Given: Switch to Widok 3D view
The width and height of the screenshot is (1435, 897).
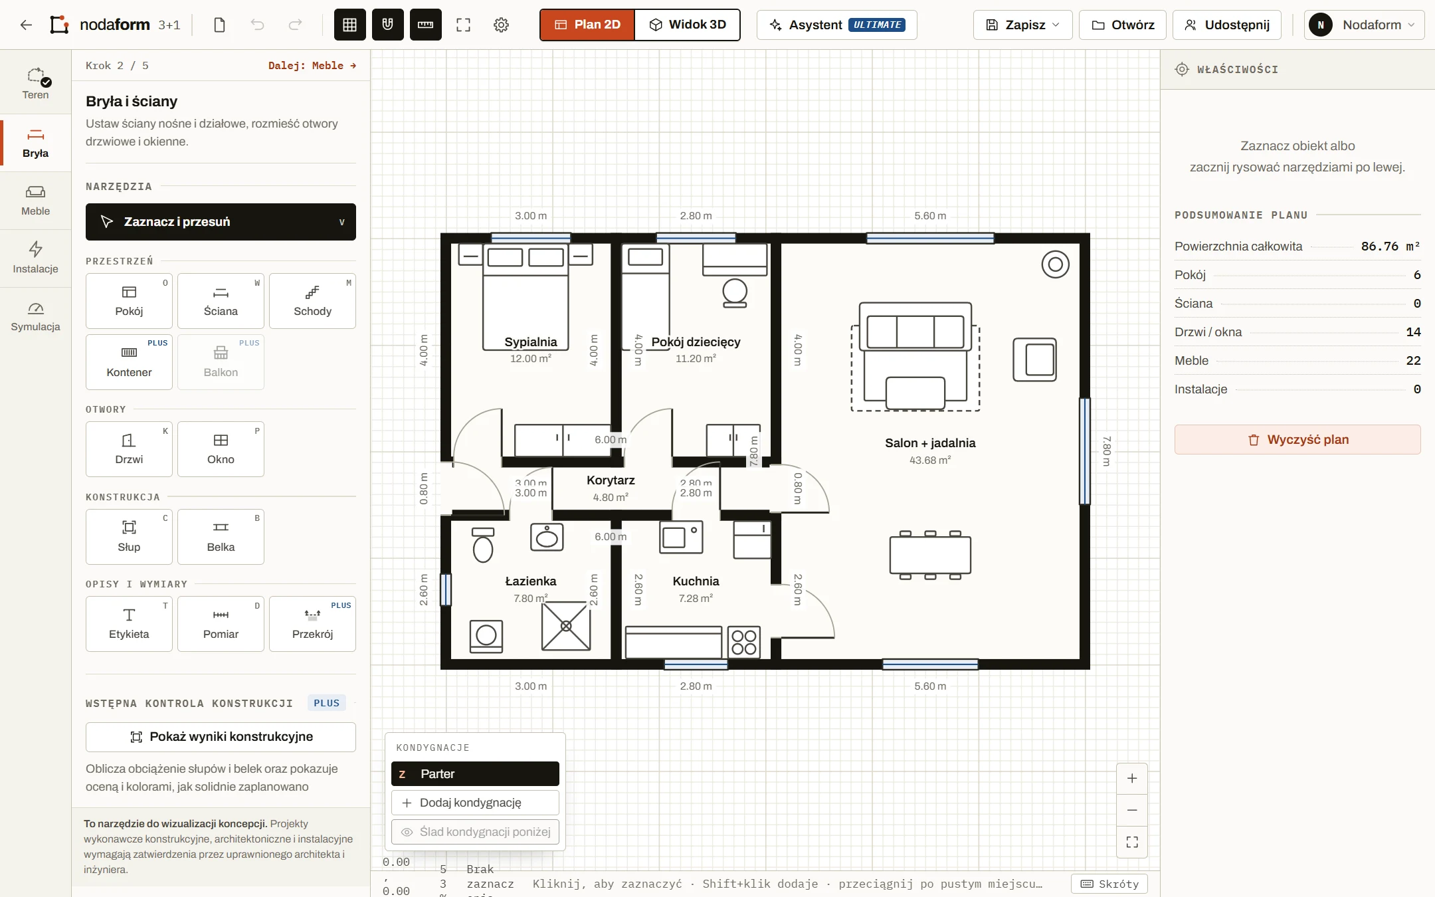Looking at the screenshot, I should point(688,25).
